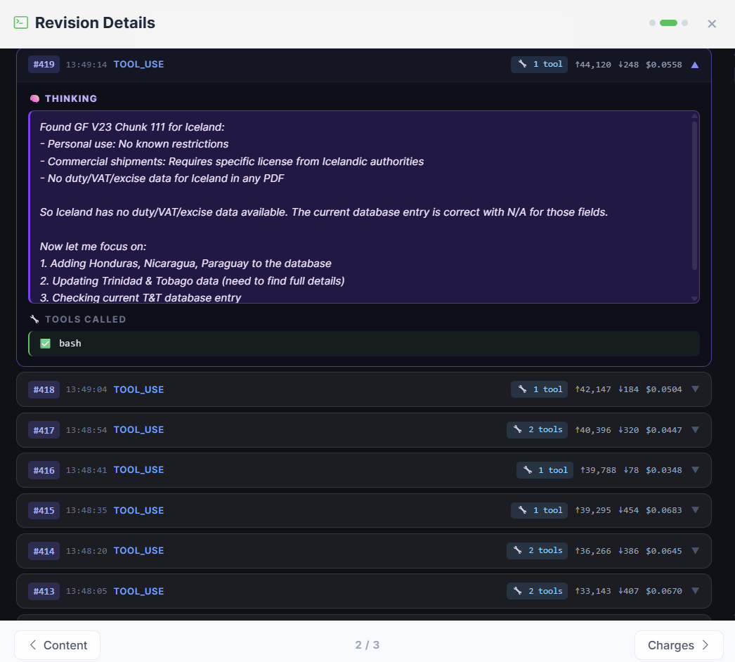Click the TOOL_USE label on #419
The width and height of the screenshot is (735, 662).
click(138, 64)
